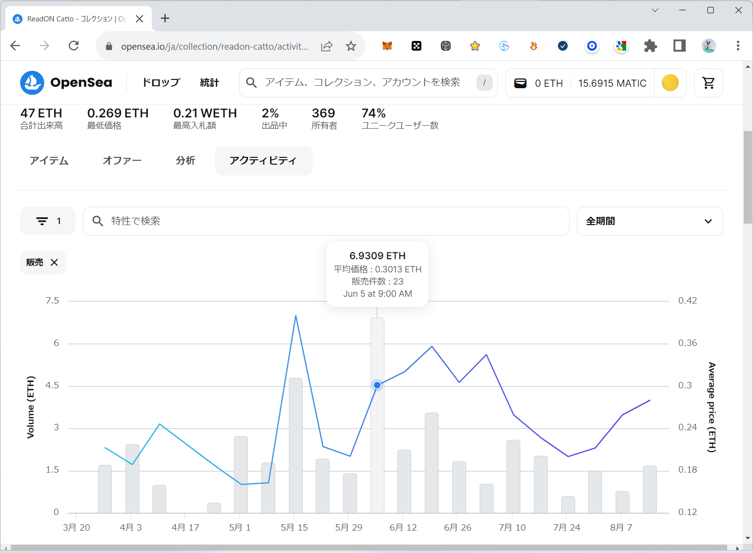
Task: Remove the 販売 filter chip
Action: 54,262
